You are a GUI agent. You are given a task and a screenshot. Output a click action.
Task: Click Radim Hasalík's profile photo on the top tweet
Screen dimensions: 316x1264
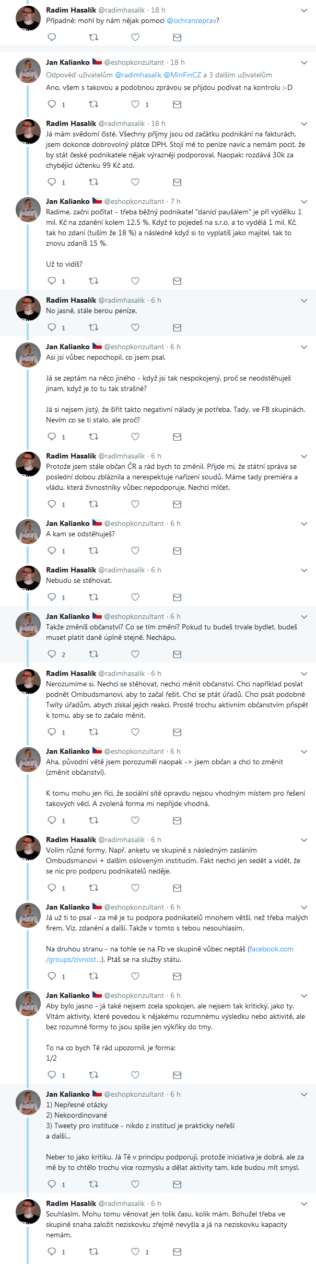pyautogui.click(x=28, y=18)
